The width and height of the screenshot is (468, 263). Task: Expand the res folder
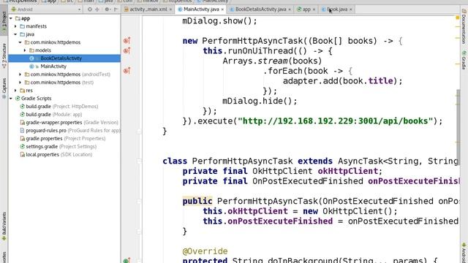coord(15,91)
